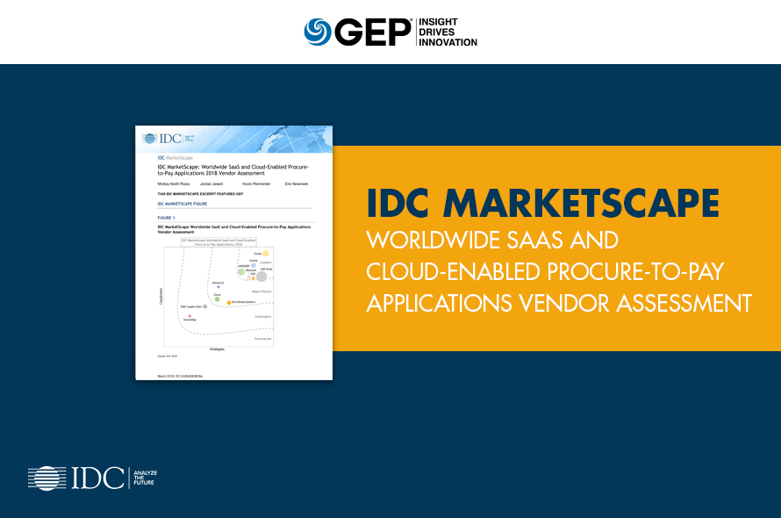
Task: Click the 'Cloud-Enabled Procure-to-Pay' subtitle line
Action: click(545, 271)
